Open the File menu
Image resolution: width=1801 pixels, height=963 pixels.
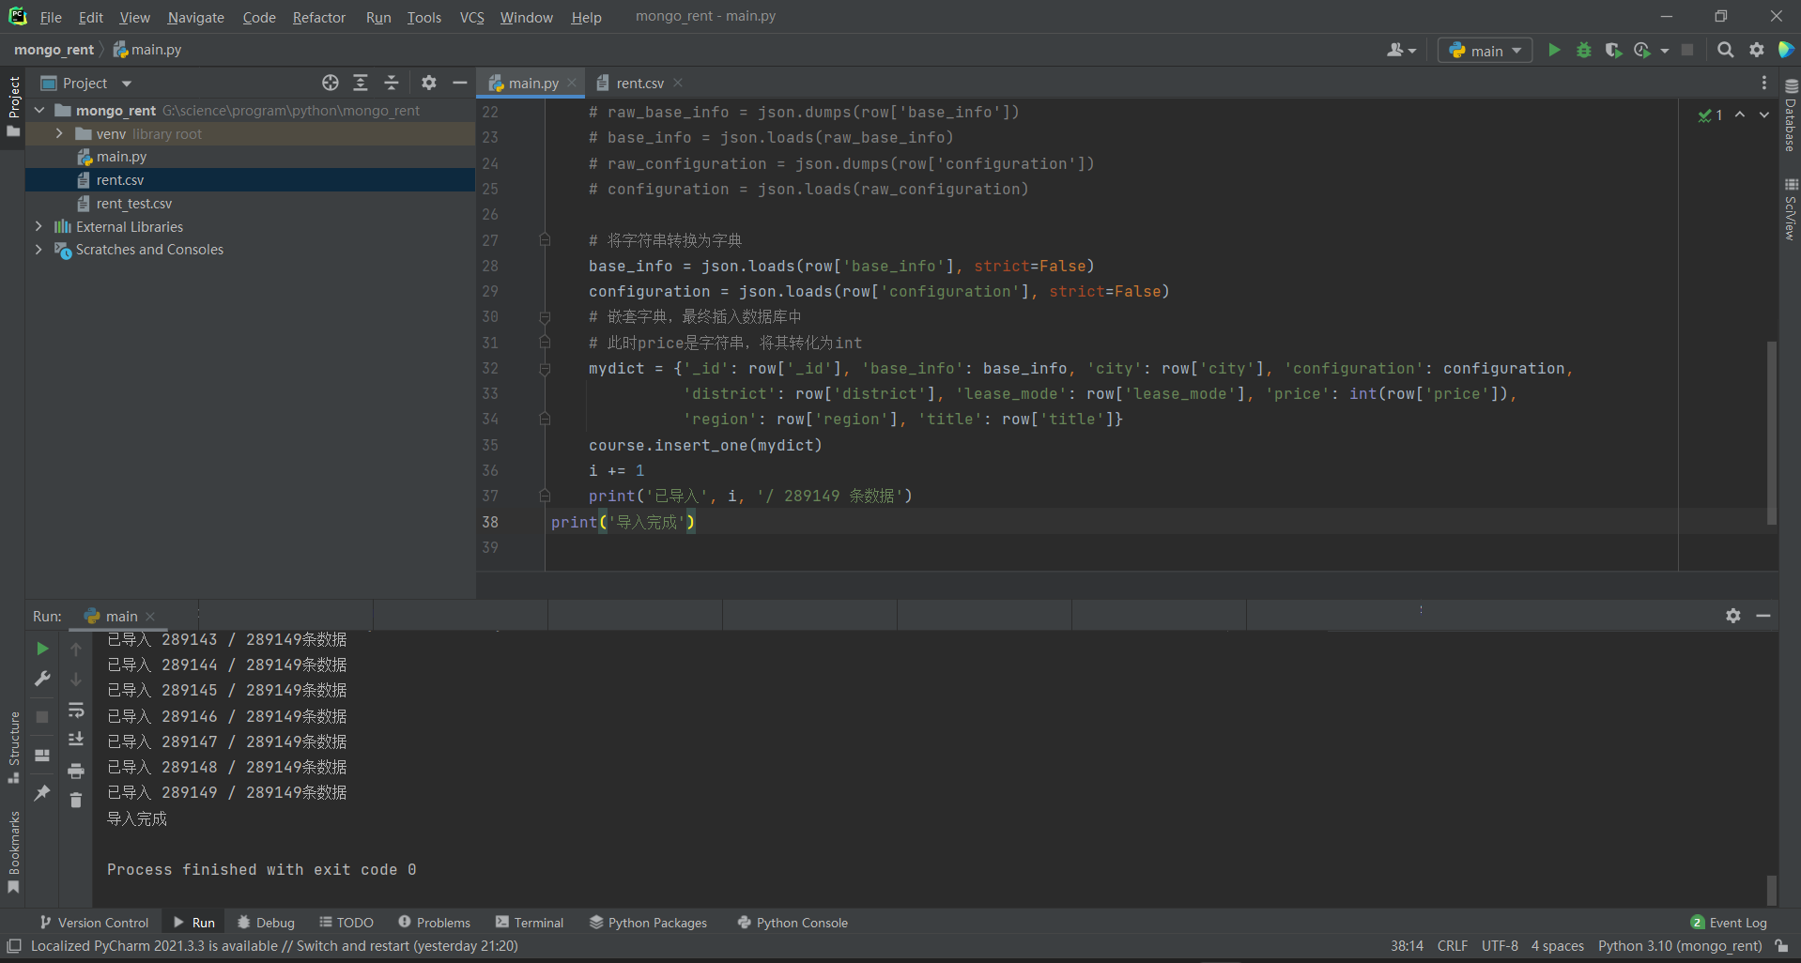51,17
